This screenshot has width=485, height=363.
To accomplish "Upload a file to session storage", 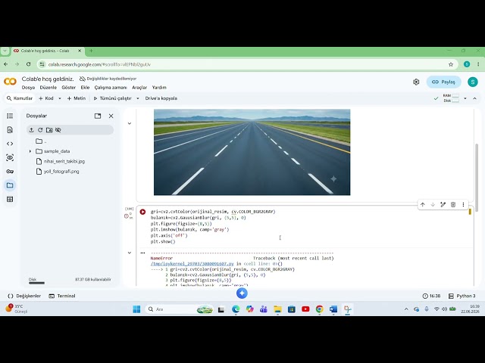I will point(31,130).
